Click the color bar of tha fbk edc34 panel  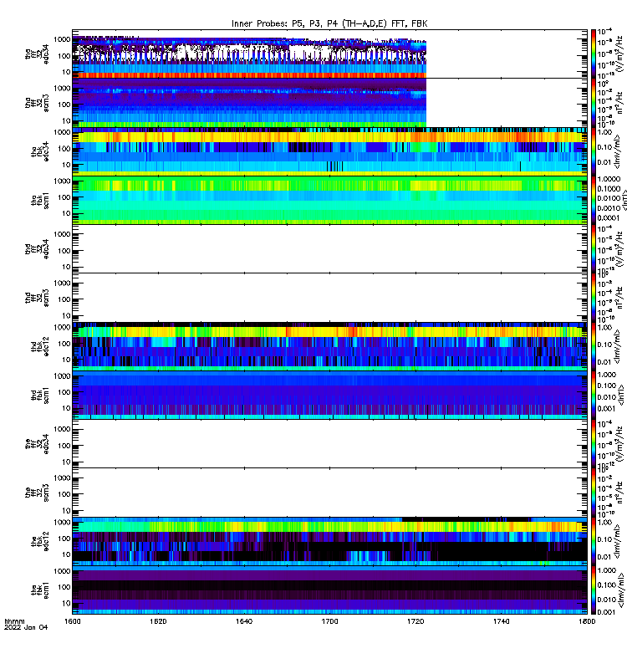point(594,151)
